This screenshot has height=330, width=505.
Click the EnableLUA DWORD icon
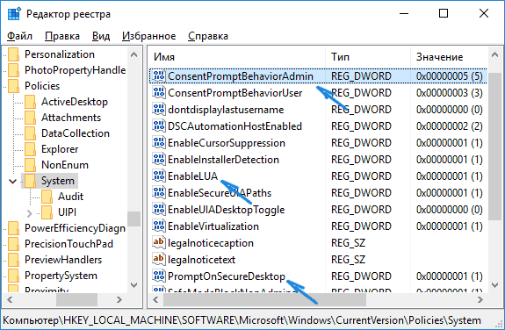click(x=159, y=176)
